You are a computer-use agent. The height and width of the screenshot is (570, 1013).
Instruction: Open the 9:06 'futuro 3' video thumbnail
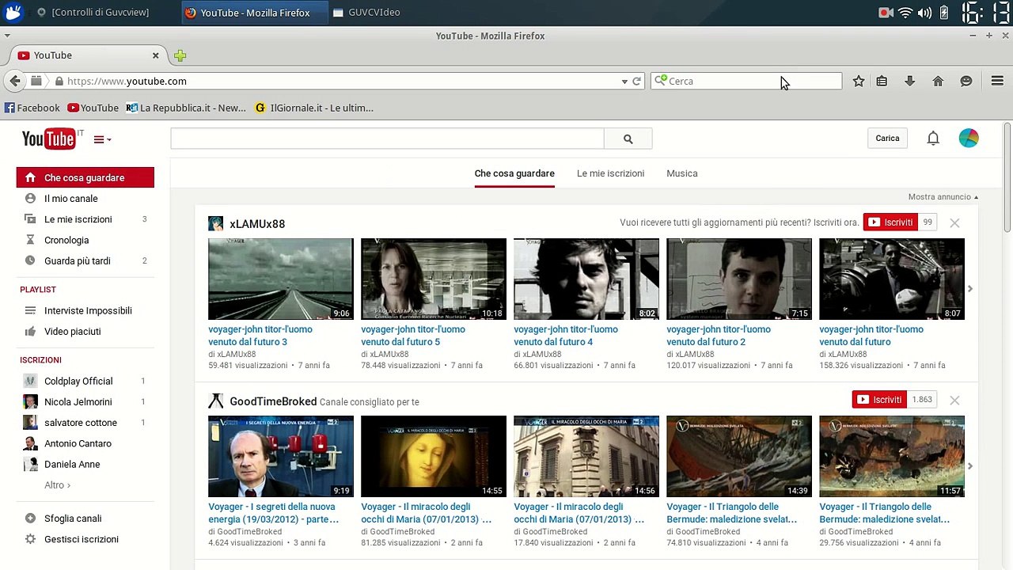coord(281,279)
